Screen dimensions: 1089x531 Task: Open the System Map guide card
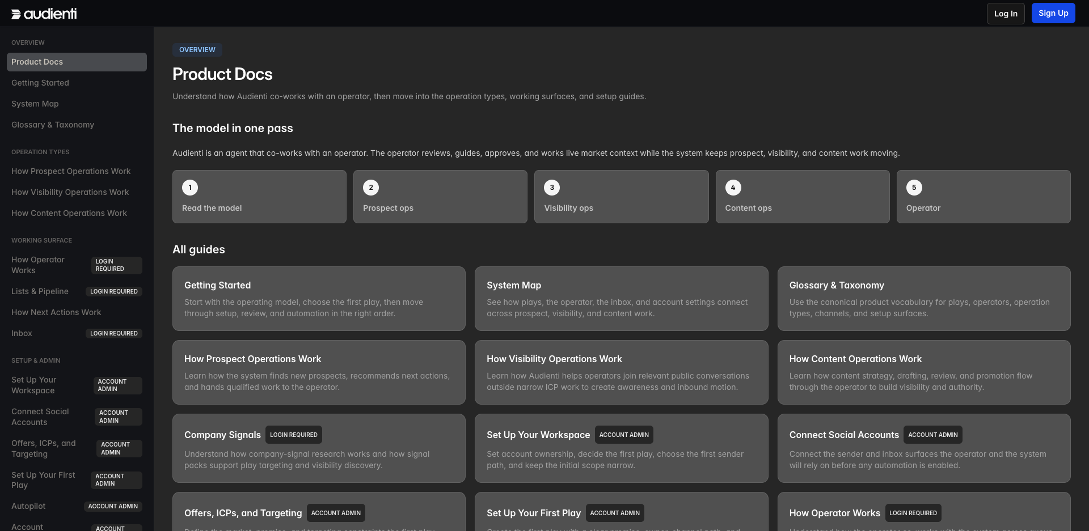[622, 299]
